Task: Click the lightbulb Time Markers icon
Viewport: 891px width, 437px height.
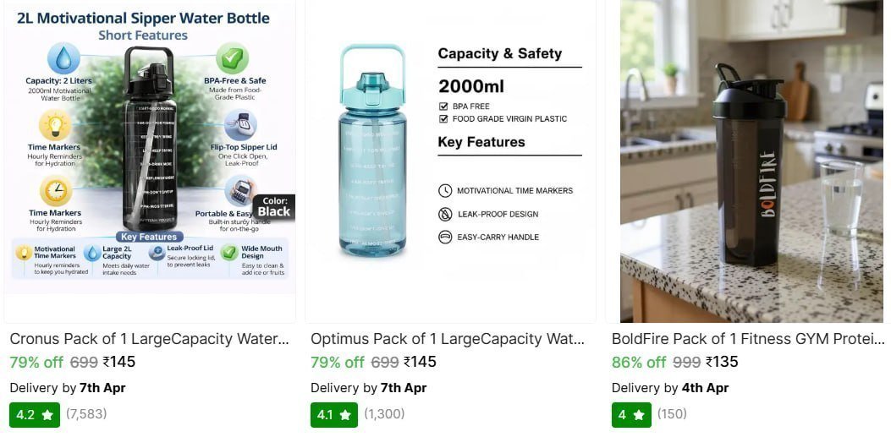Action: [55, 126]
